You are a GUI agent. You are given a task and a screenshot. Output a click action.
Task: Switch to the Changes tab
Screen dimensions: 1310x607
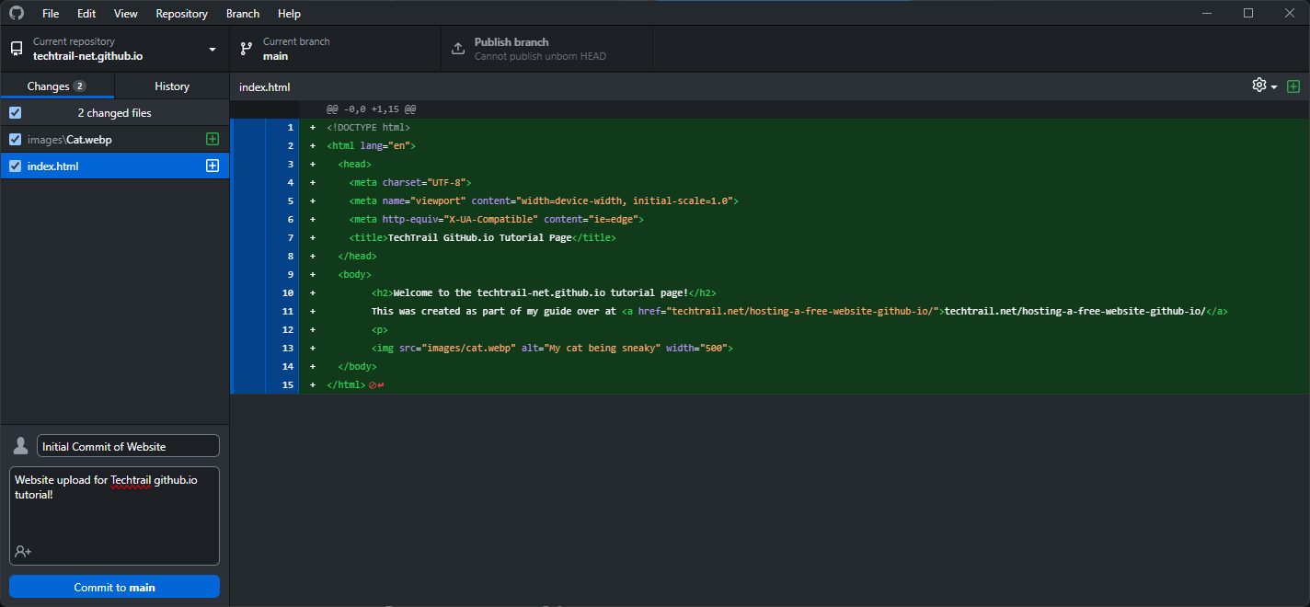pyautogui.click(x=57, y=86)
